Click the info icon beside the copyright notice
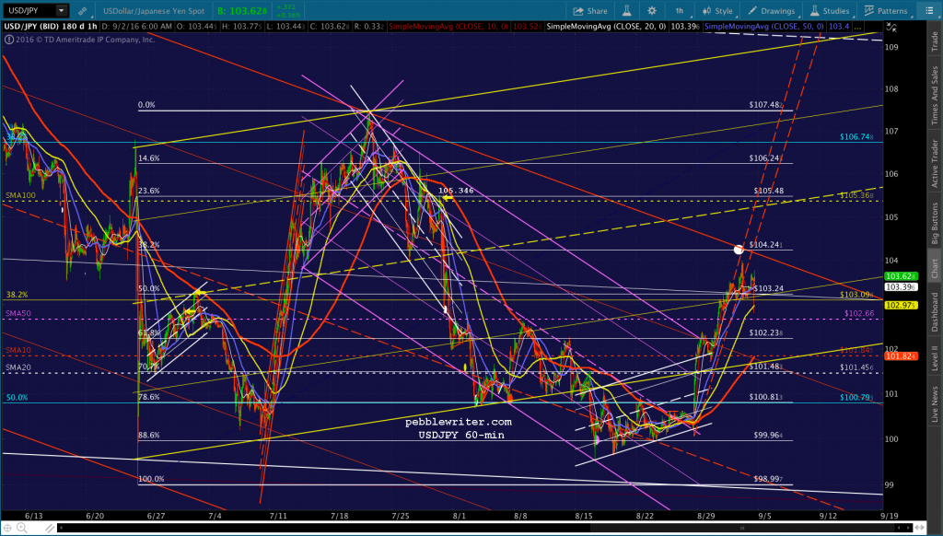The height and width of the screenshot is (536, 943). click(9, 40)
